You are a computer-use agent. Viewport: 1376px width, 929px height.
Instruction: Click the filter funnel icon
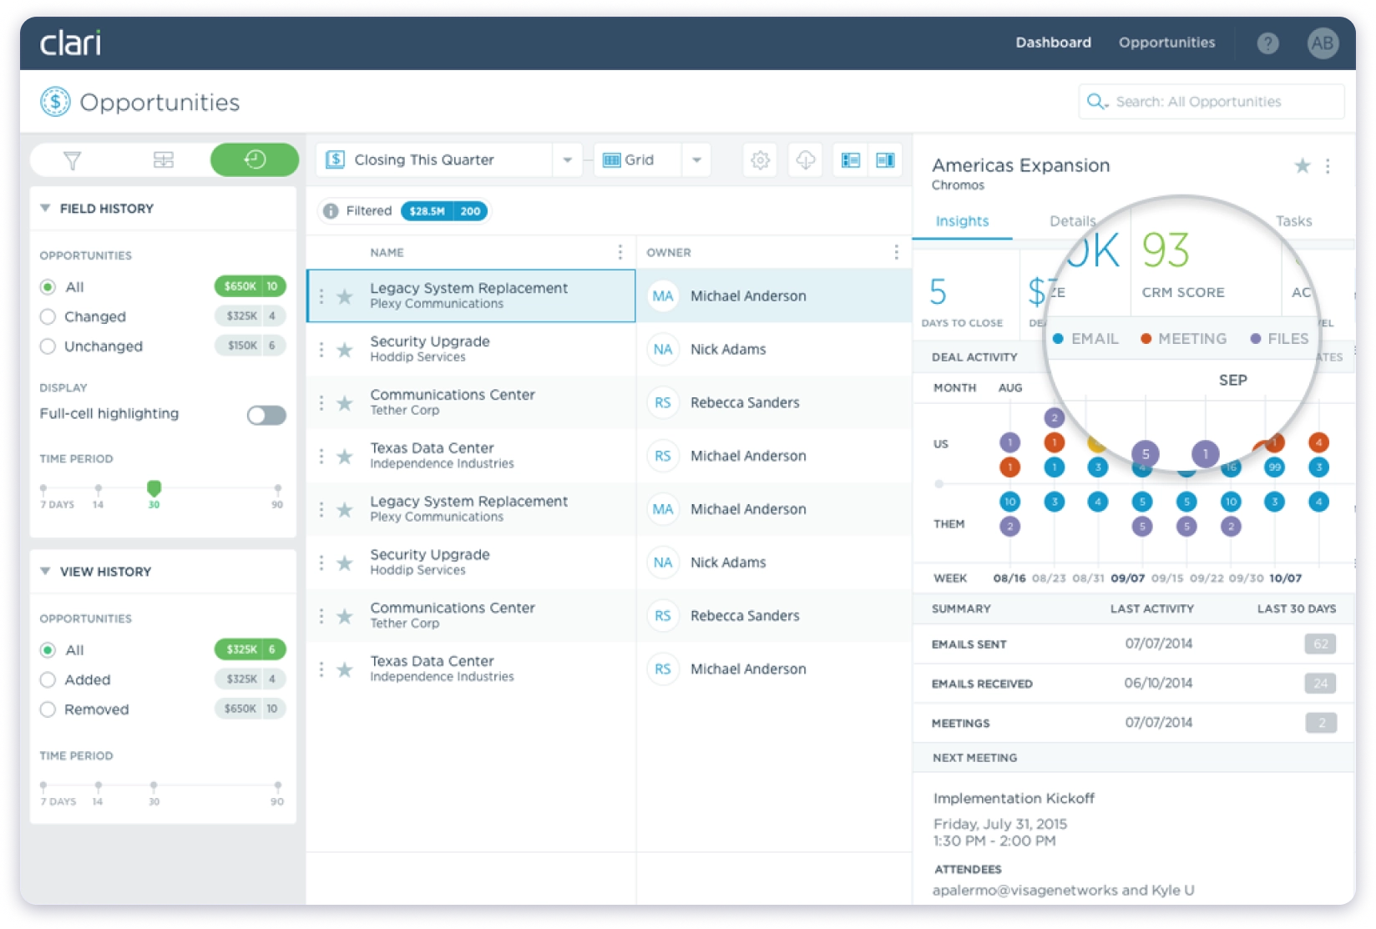[x=73, y=160]
